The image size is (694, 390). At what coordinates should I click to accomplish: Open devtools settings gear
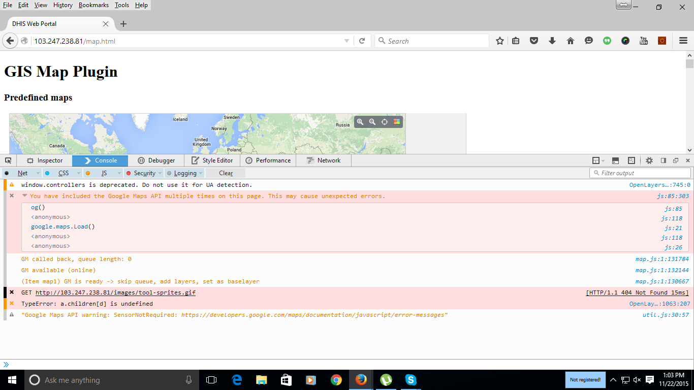[x=649, y=160]
